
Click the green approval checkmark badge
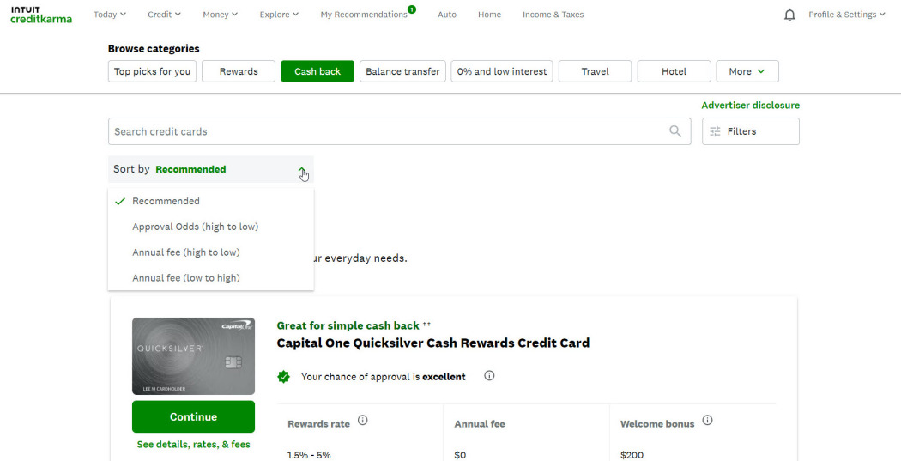point(283,377)
